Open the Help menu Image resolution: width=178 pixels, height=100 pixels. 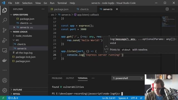(72, 3)
